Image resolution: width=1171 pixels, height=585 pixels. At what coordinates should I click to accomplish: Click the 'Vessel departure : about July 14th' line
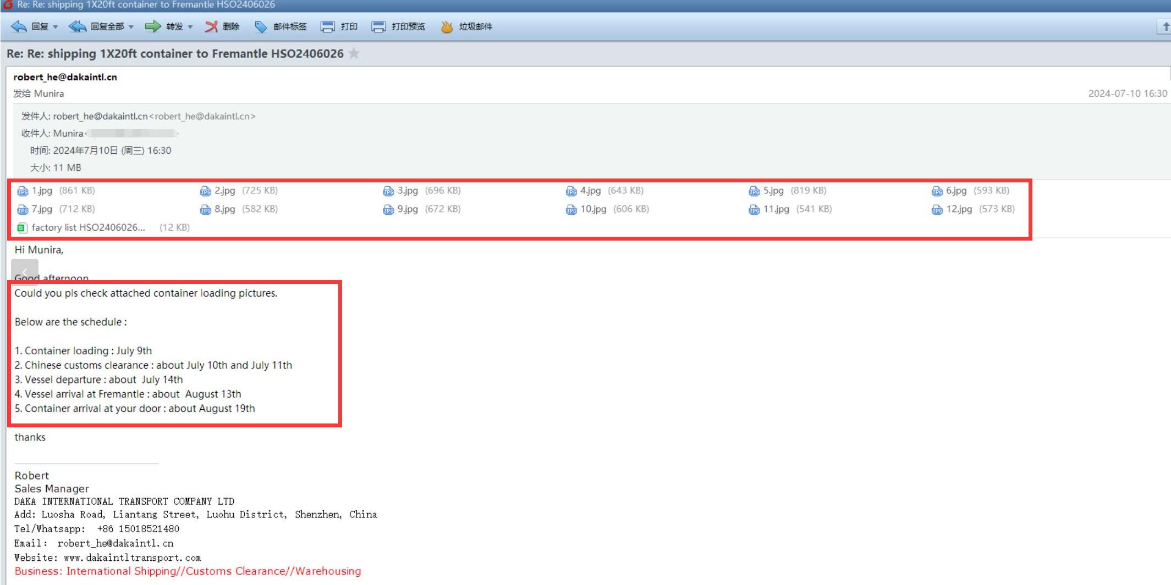point(98,380)
